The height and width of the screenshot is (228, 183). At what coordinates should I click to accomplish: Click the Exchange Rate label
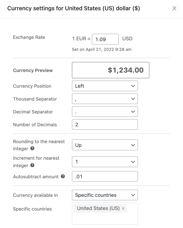[x=29, y=37]
